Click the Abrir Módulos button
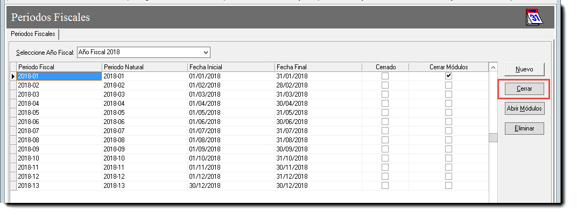This screenshot has width=577, height=219. 524,108
